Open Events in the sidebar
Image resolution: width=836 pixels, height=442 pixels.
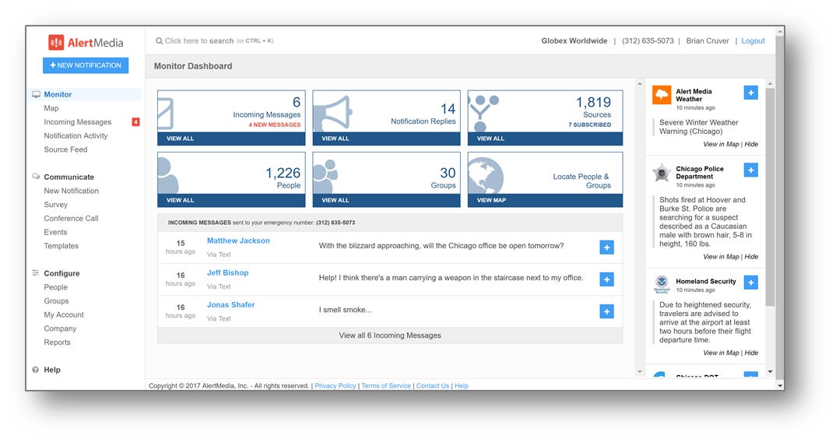click(x=55, y=233)
